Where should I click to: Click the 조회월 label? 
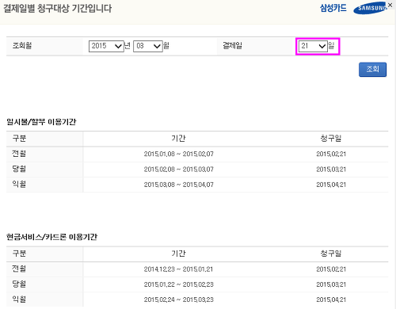(x=22, y=46)
